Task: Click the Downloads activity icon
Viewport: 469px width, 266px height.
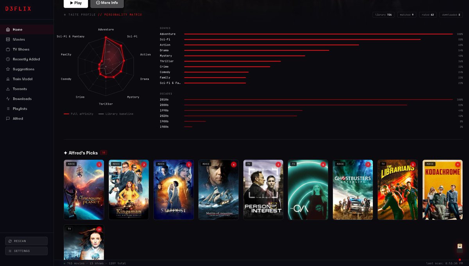Action: [x=8, y=99]
